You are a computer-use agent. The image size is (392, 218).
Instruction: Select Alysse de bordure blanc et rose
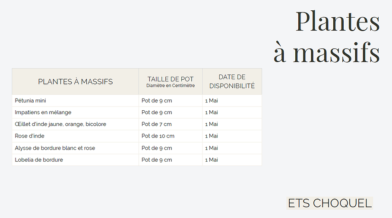pos(55,148)
